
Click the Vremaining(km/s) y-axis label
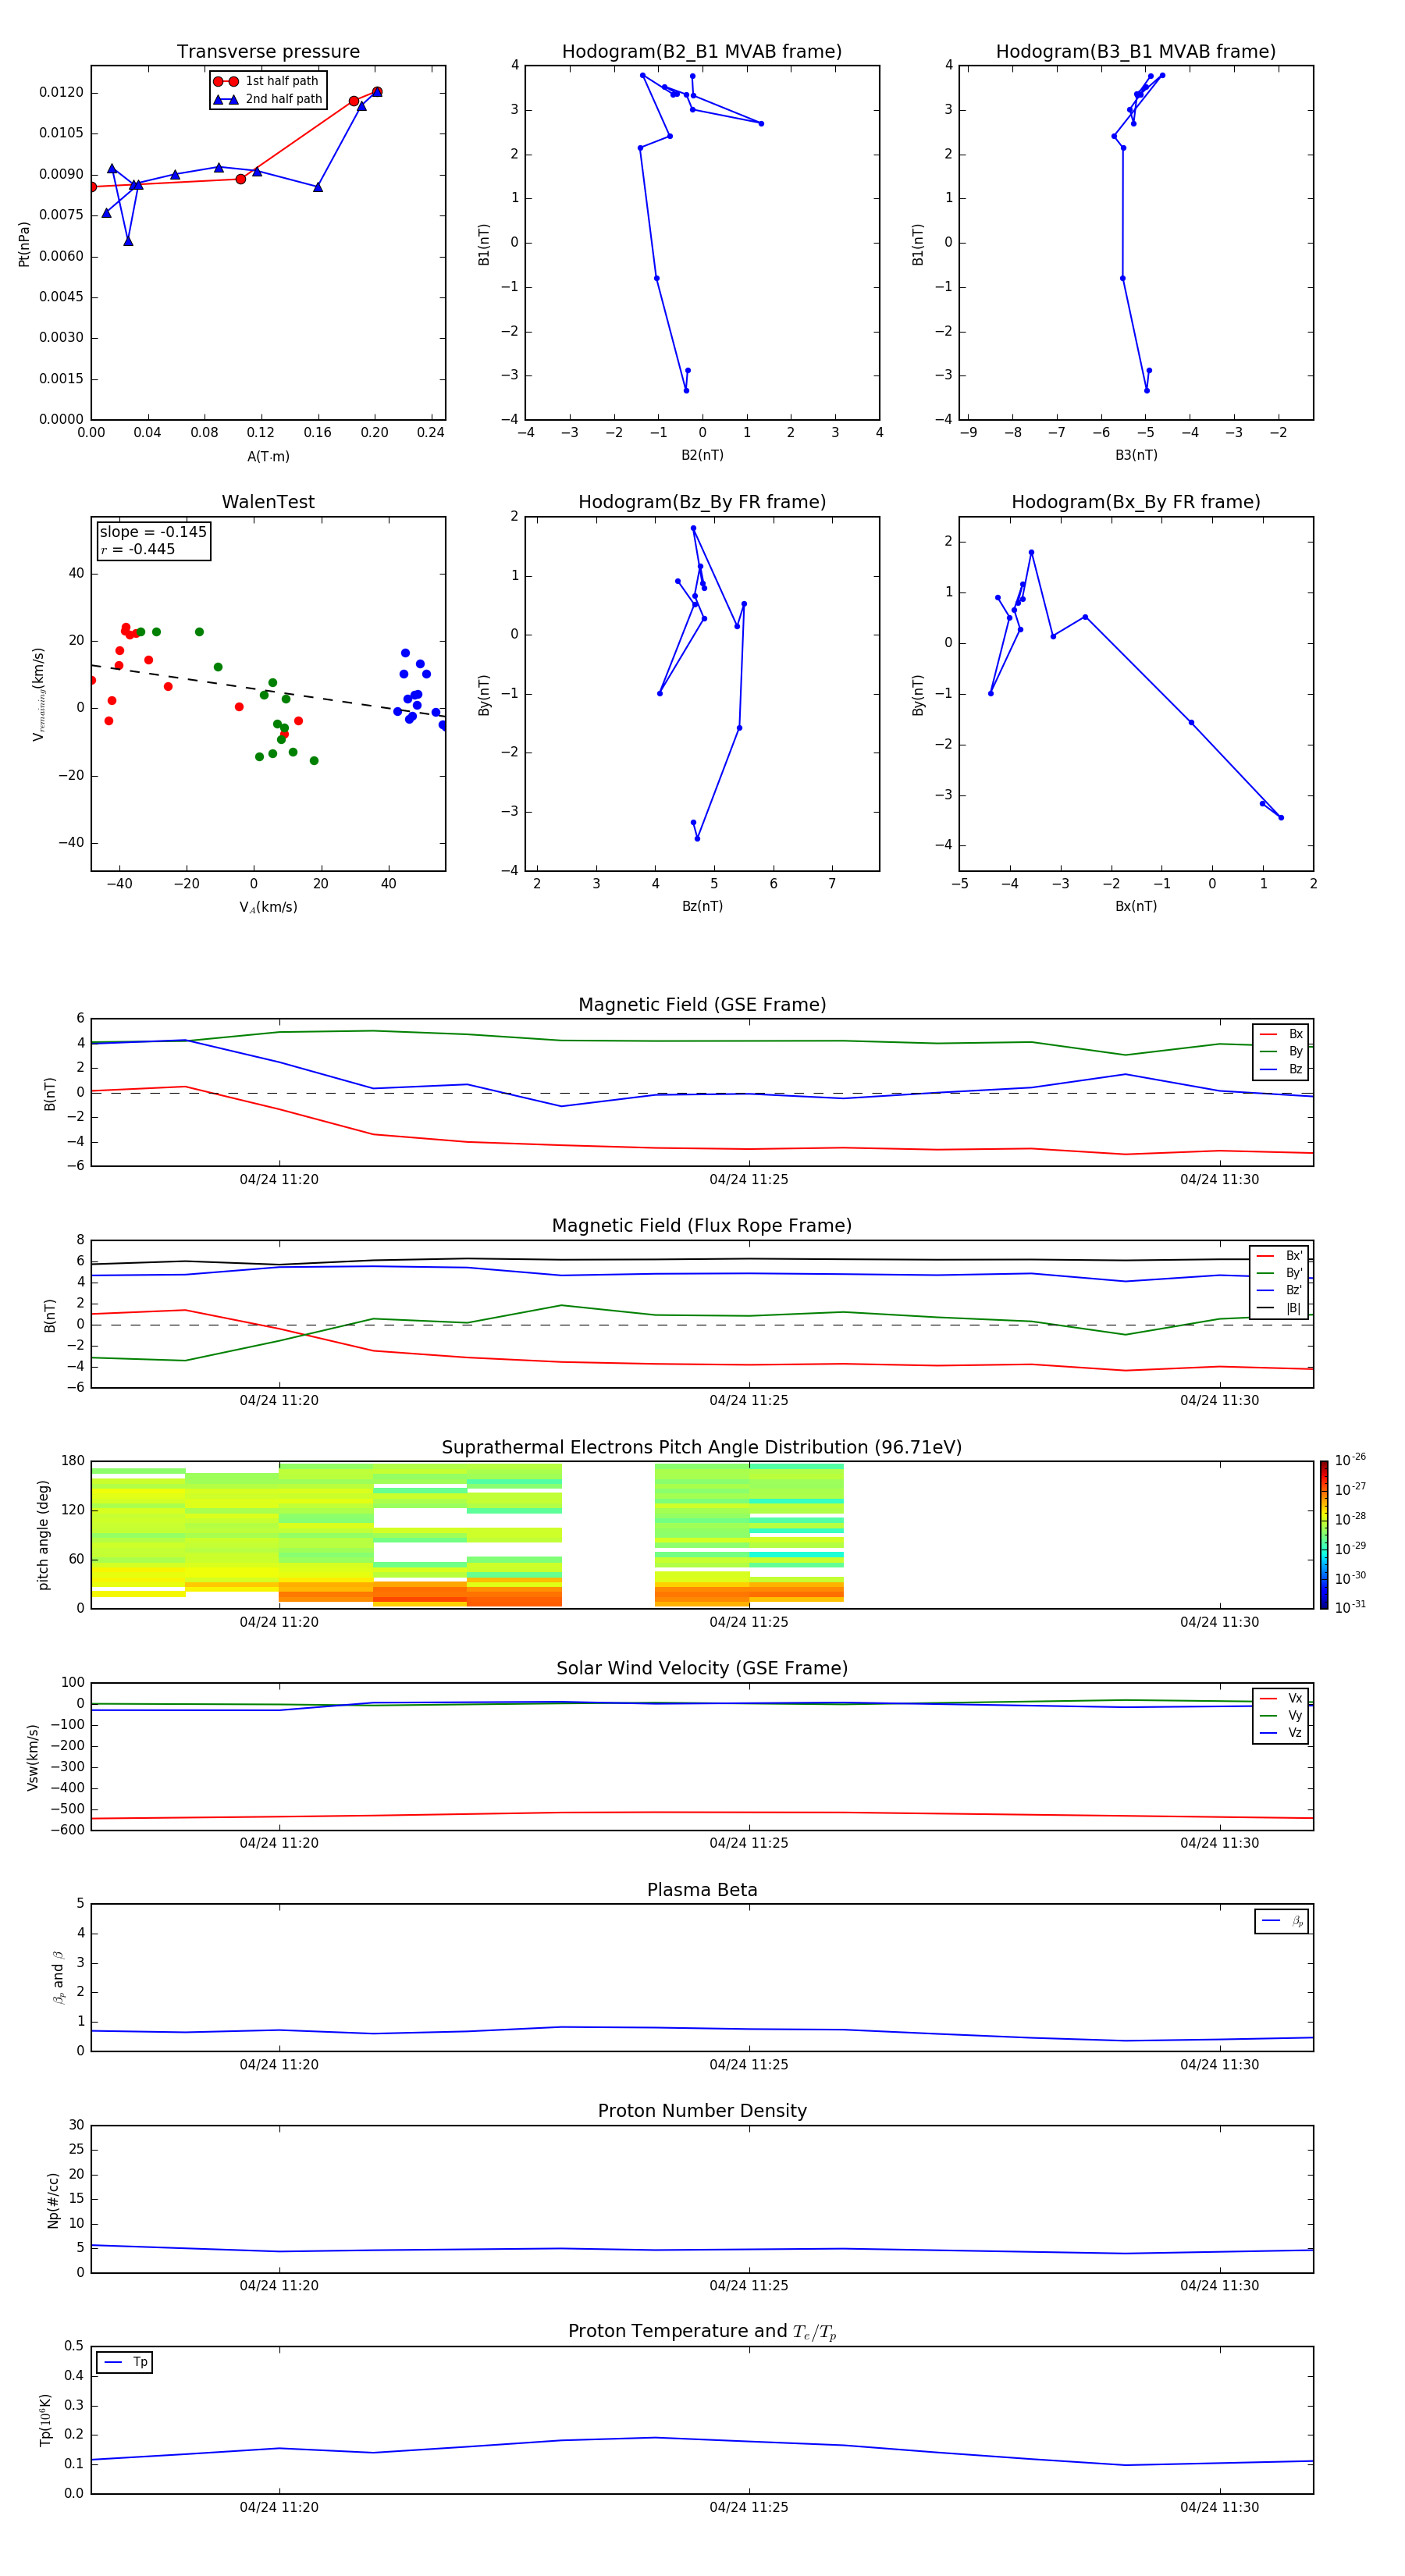pyautogui.click(x=38, y=694)
